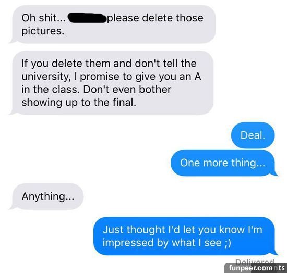Tap the wink emoticon in last message
This screenshot has width=287, height=273.
[x=228, y=243]
